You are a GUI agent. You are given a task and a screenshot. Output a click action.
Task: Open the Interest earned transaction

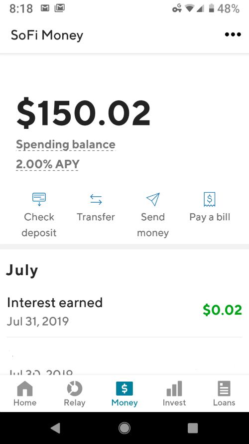pos(124,312)
